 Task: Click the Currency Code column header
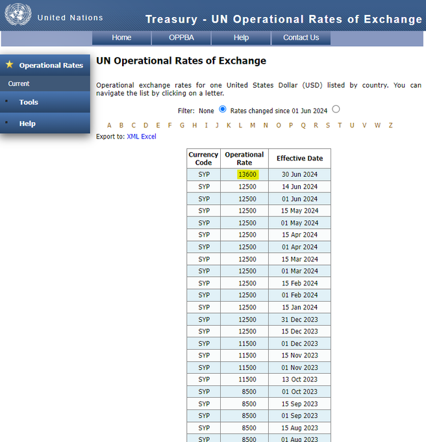click(203, 159)
